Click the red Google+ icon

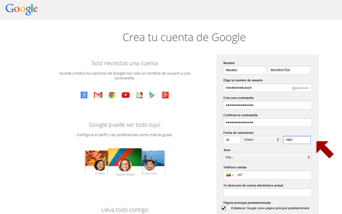point(165,95)
